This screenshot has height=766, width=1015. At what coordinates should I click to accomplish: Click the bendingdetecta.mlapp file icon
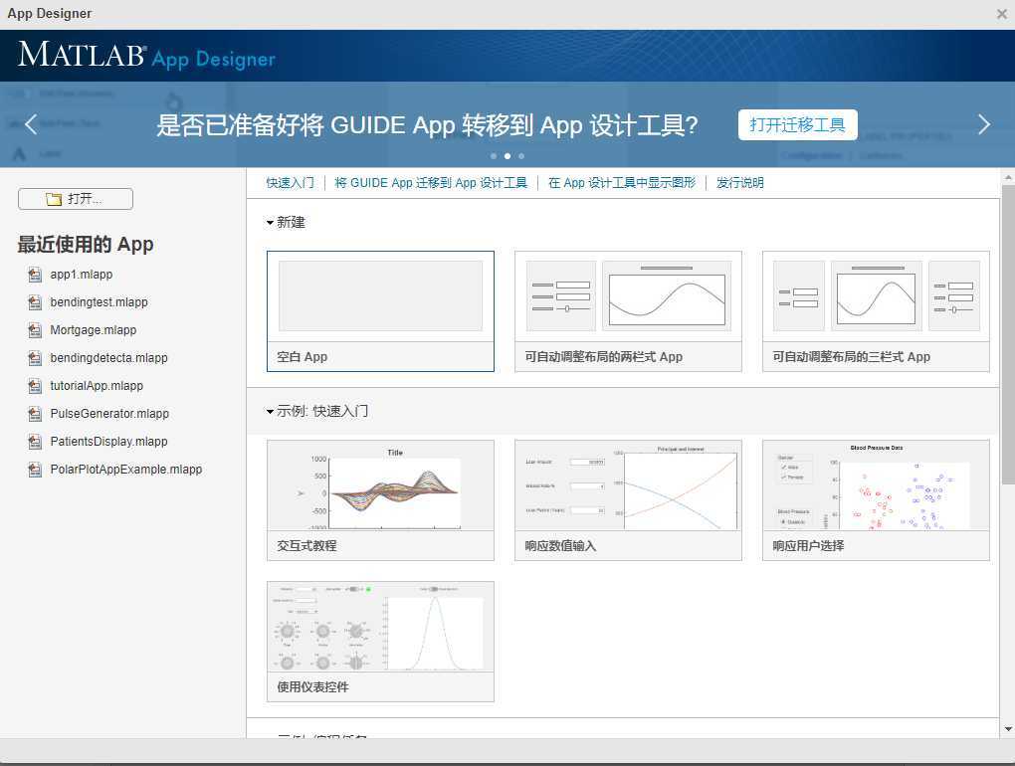pos(35,358)
